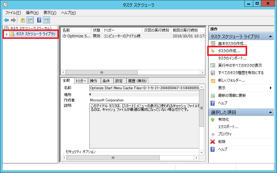Viewport: 277px width, 173px height.
Task: Click the show/hide action pane toolbar icon
Action: pyautogui.click(x=46, y=20)
